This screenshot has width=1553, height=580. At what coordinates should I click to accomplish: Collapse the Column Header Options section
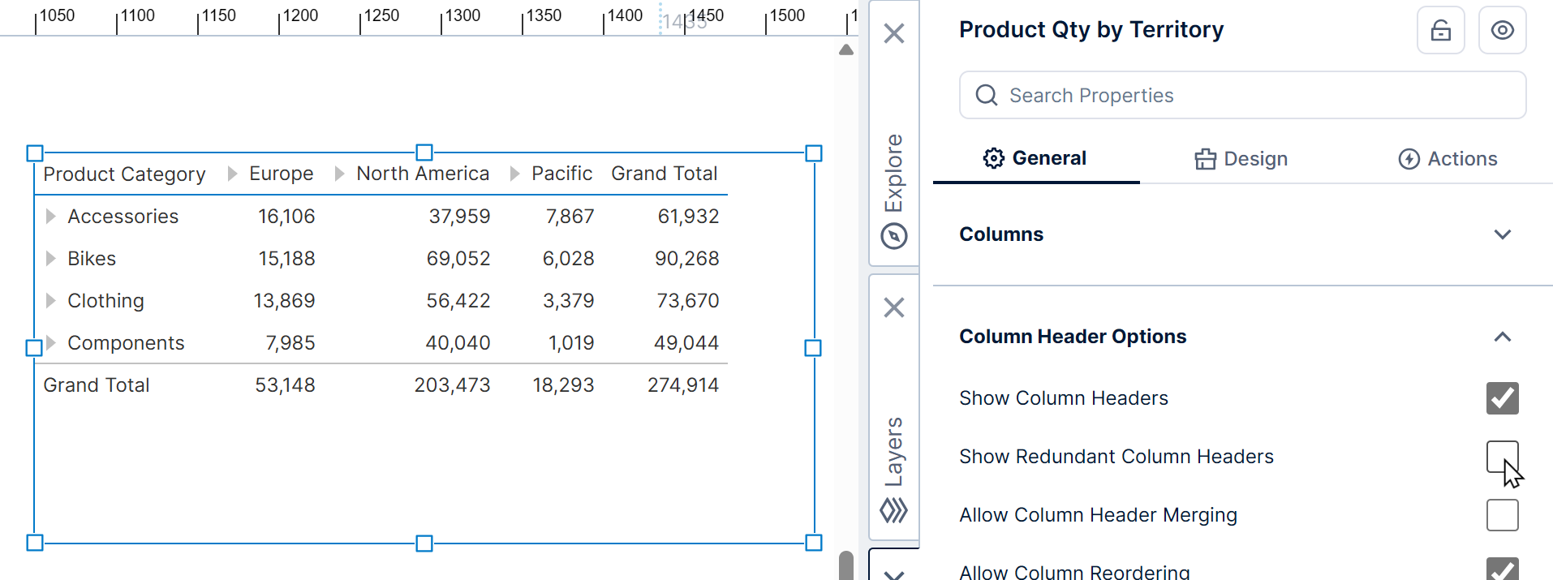pos(1502,337)
